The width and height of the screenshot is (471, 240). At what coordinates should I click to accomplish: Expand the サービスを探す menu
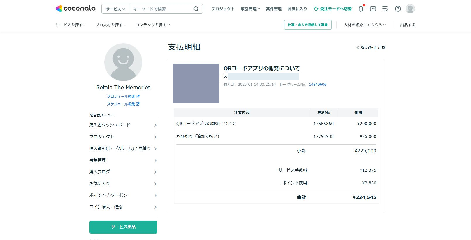tap(71, 25)
